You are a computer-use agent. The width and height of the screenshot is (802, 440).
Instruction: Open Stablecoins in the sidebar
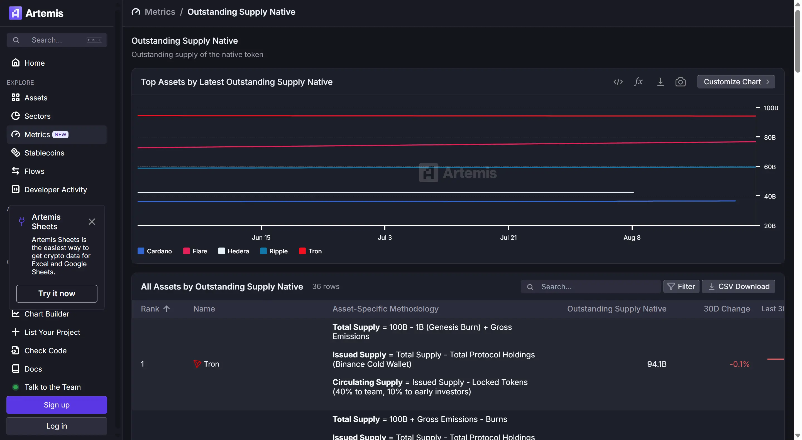pos(44,153)
